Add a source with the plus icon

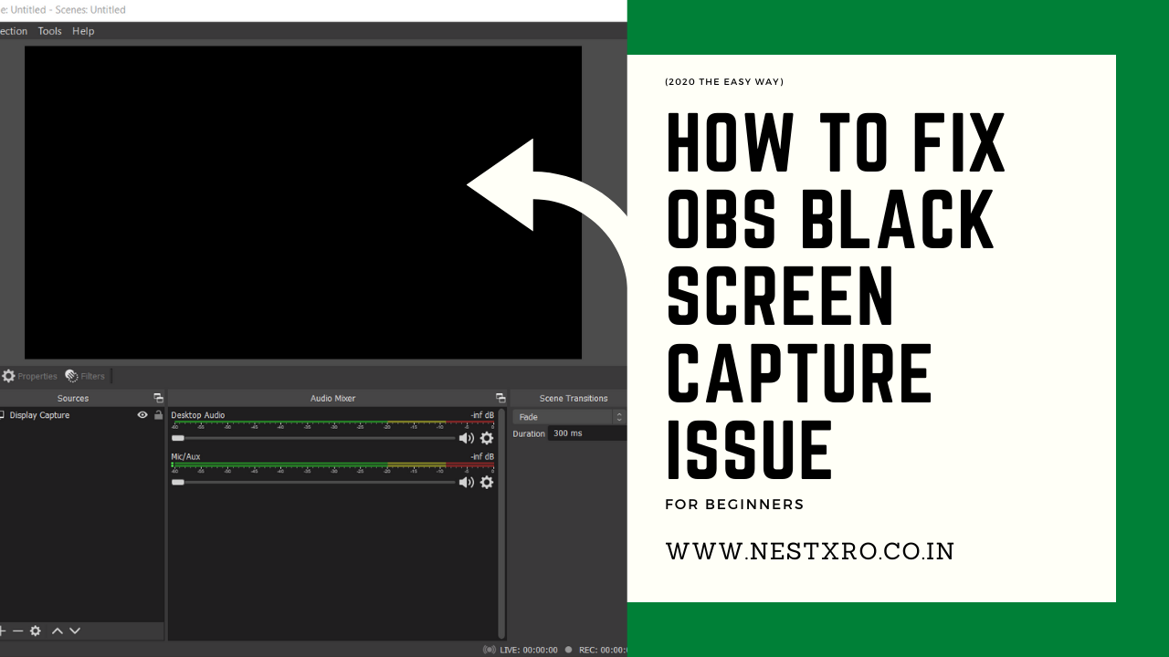pos(2,631)
